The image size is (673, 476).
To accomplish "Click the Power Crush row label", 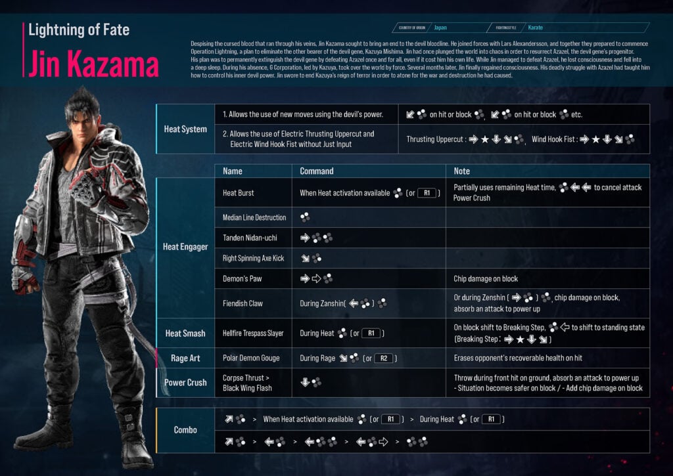I will [x=185, y=383].
